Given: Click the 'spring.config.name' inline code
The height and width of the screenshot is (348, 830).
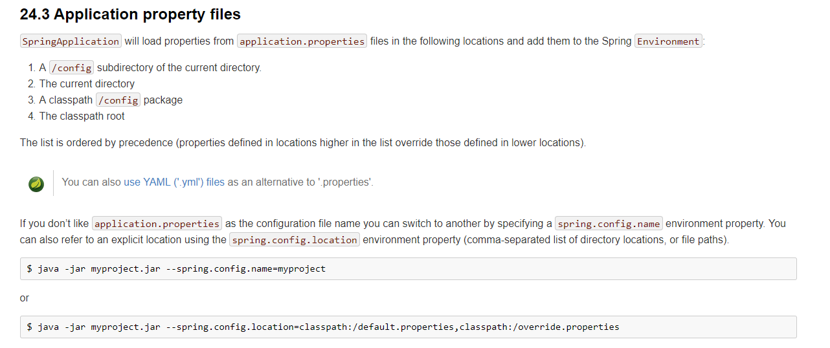Looking at the screenshot, I should click(609, 224).
